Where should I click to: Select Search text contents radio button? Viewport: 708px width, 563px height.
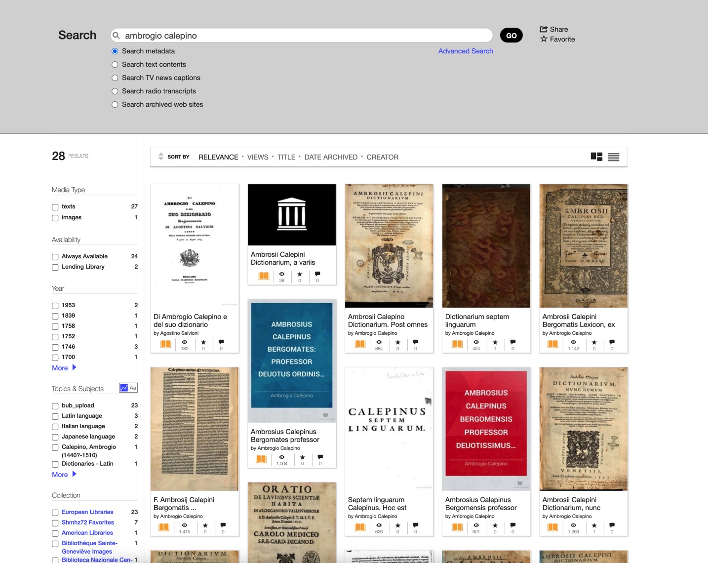pos(115,64)
